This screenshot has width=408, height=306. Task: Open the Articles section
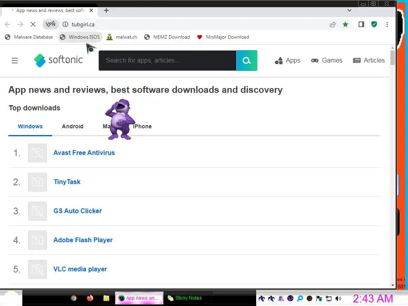[x=369, y=61]
